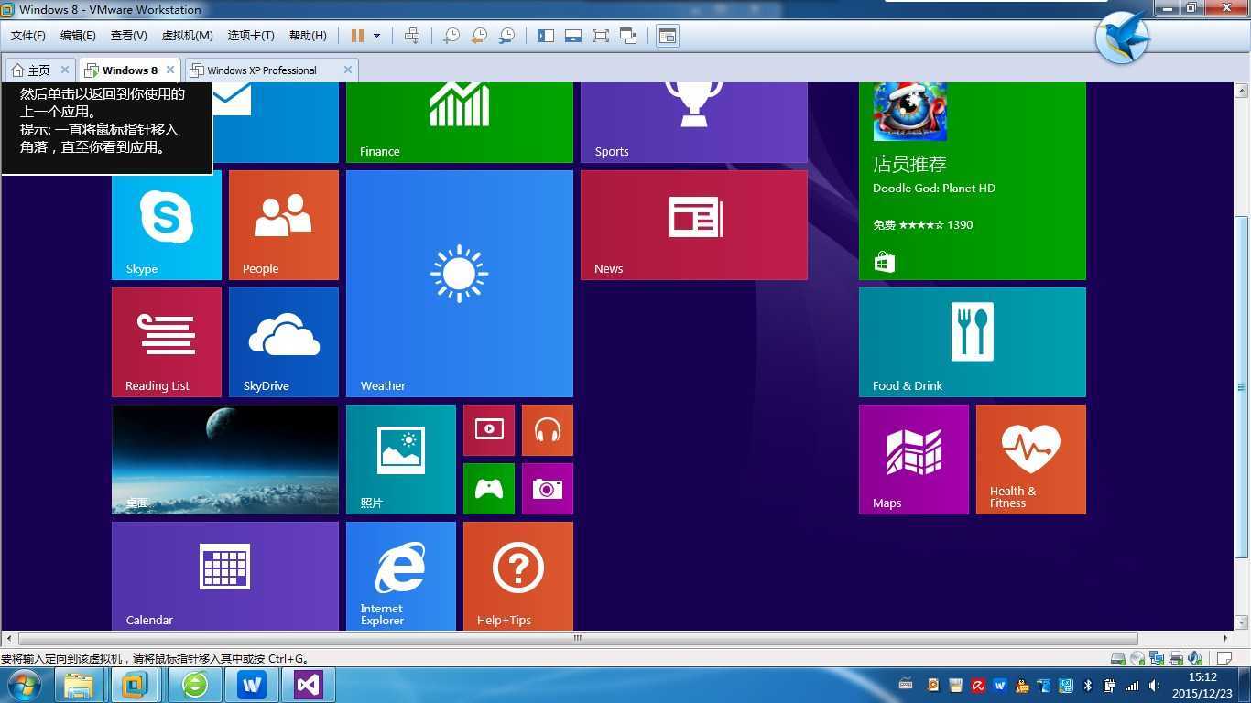Open the 虚拟机(M) menu
The image size is (1251, 703).
pos(187,36)
